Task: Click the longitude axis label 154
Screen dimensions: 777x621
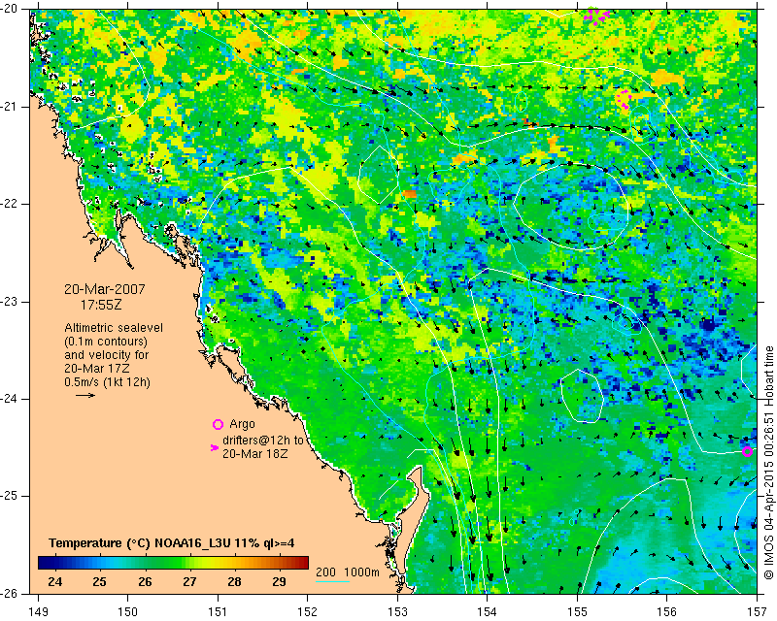Action: (x=488, y=611)
